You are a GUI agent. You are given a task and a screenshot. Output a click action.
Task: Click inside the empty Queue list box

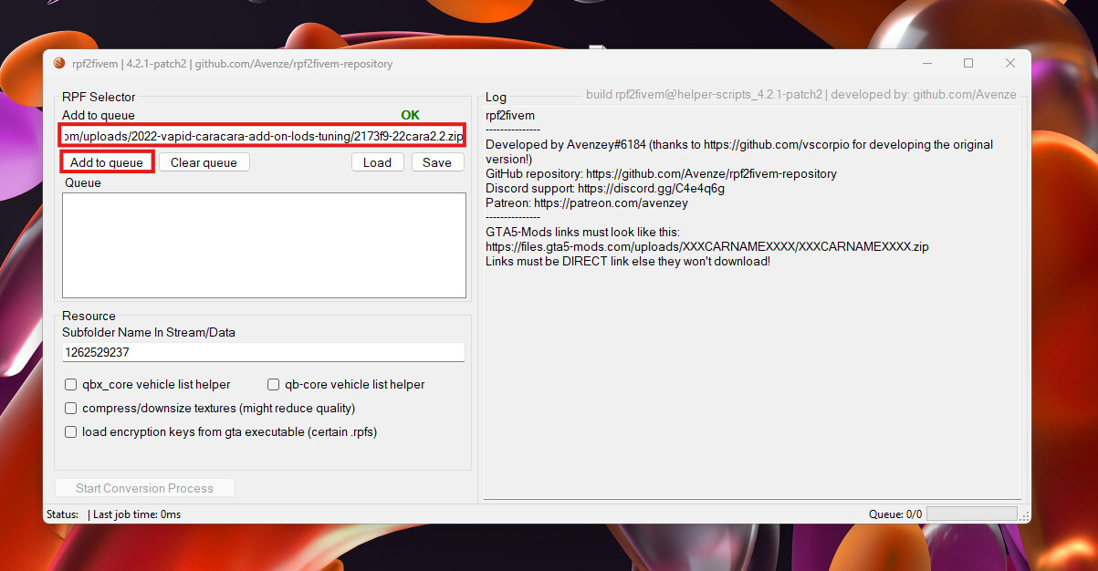point(264,244)
